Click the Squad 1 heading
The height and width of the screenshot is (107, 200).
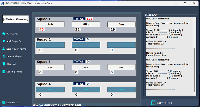pyautogui.click(x=44, y=19)
